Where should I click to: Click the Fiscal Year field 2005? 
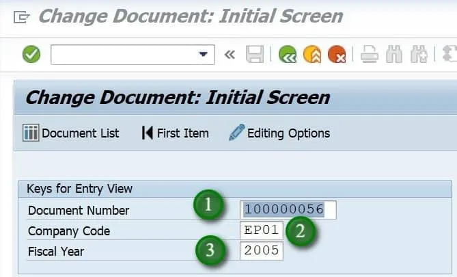[262, 250]
